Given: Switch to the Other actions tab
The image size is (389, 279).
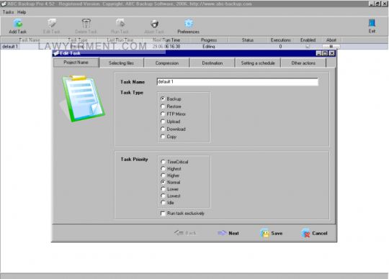Looking at the screenshot, I should [303, 63].
